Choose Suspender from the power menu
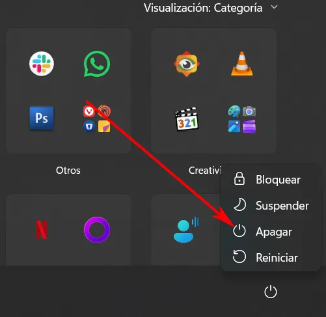Image resolution: width=326 pixels, height=317 pixels. click(x=271, y=206)
